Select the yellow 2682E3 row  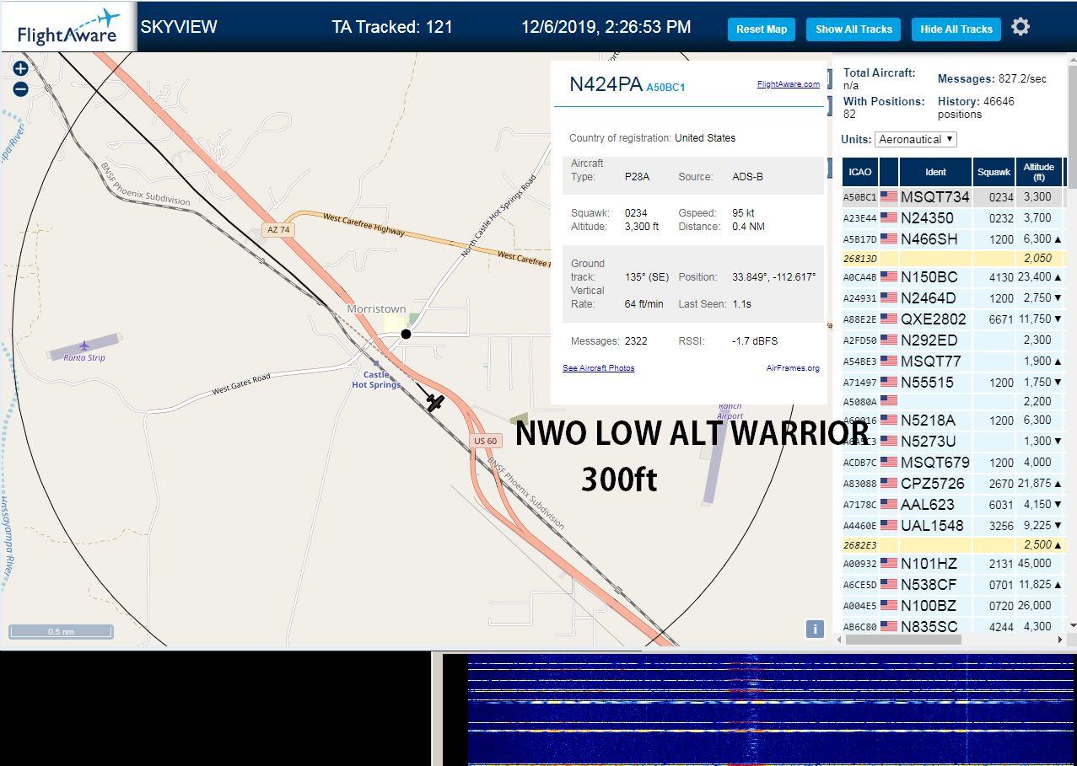tap(953, 545)
